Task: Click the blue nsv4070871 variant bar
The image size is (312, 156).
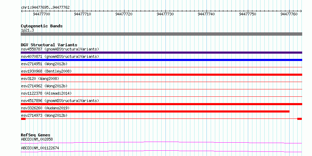Action: click(161, 60)
